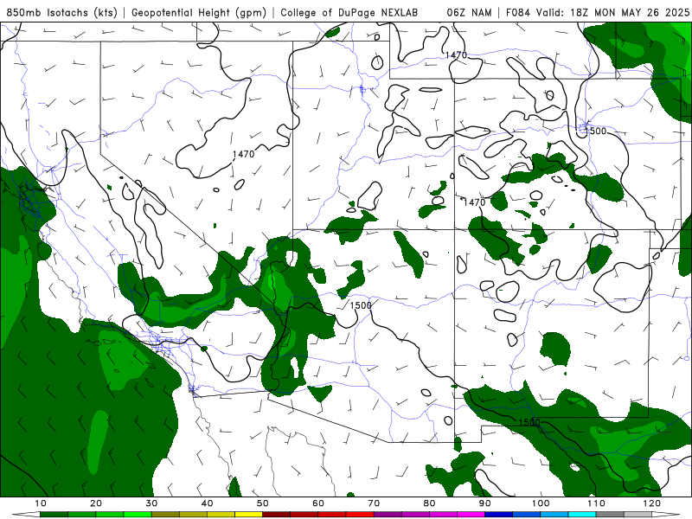Click the 1470 contour label near top center-right

(x=456, y=55)
